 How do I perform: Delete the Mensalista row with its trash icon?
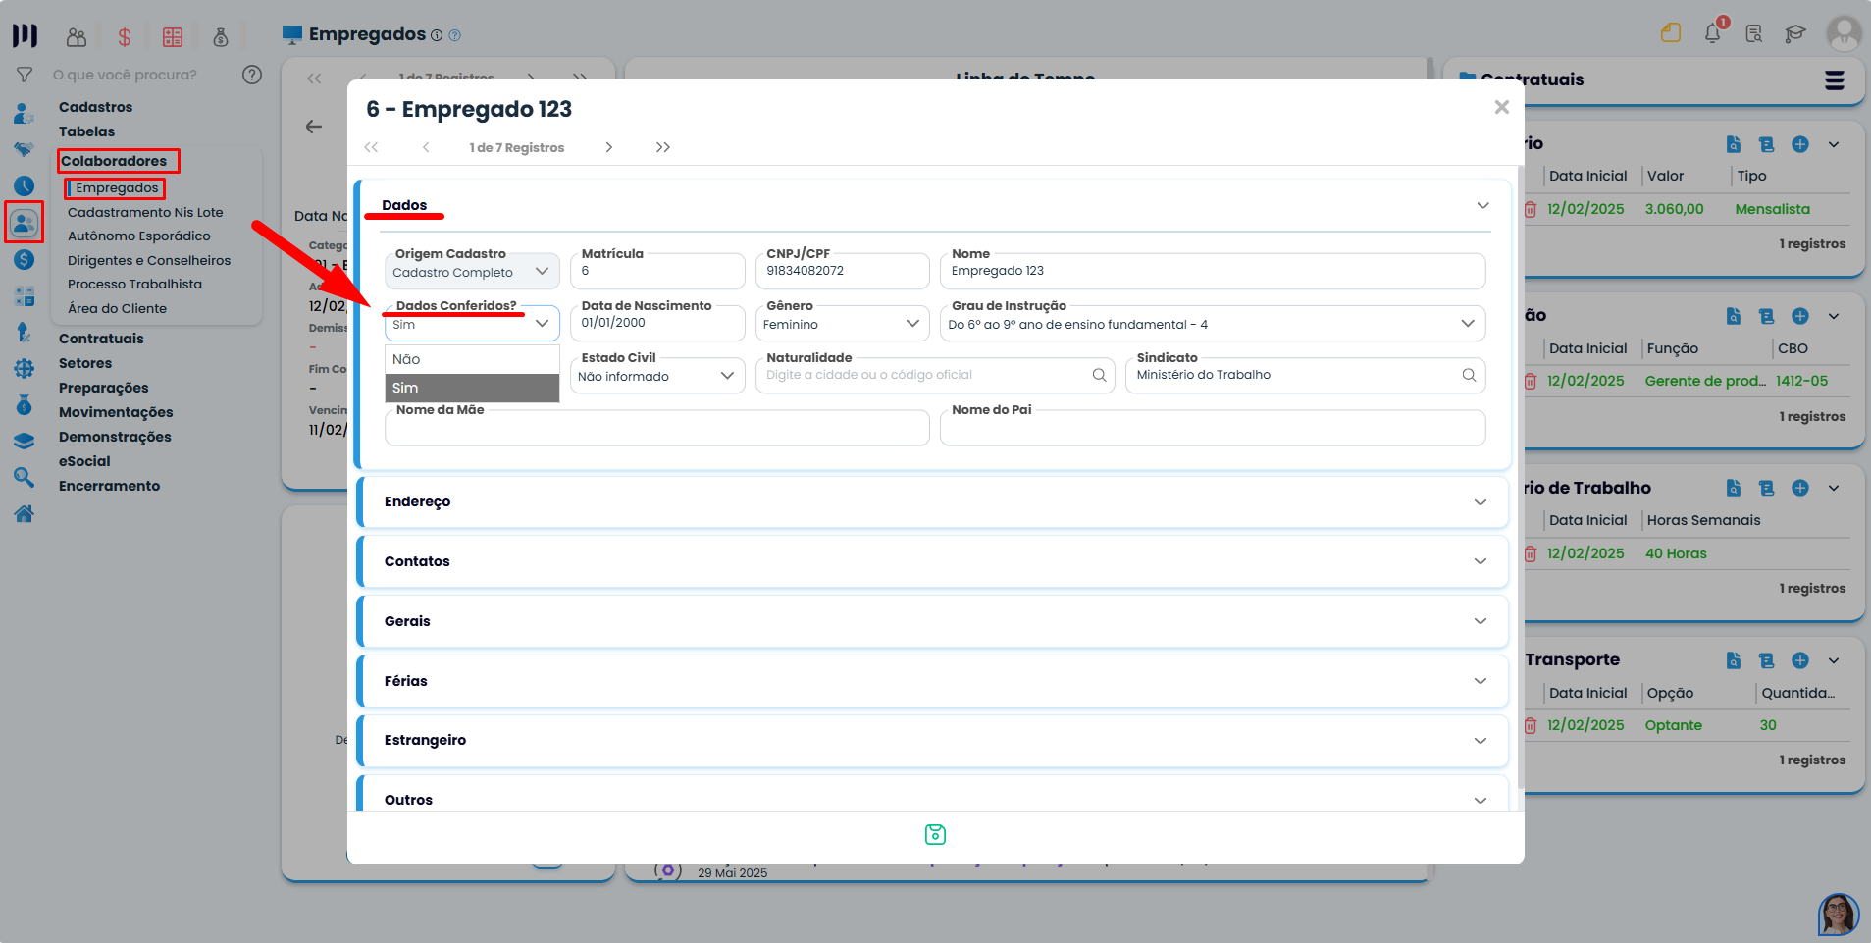1530,209
